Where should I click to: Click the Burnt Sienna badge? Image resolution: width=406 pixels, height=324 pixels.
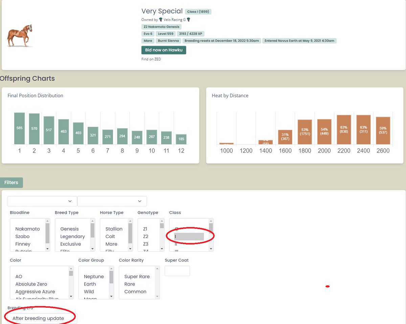pos(168,41)
